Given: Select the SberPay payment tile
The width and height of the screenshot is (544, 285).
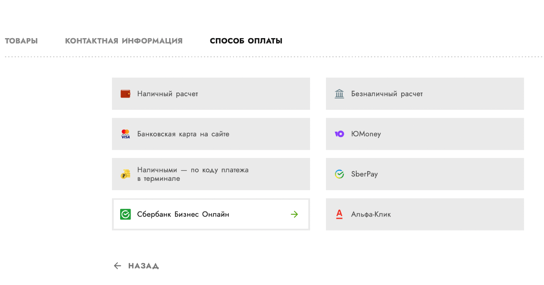Looking at the screenshot, I should click(425, 174).
